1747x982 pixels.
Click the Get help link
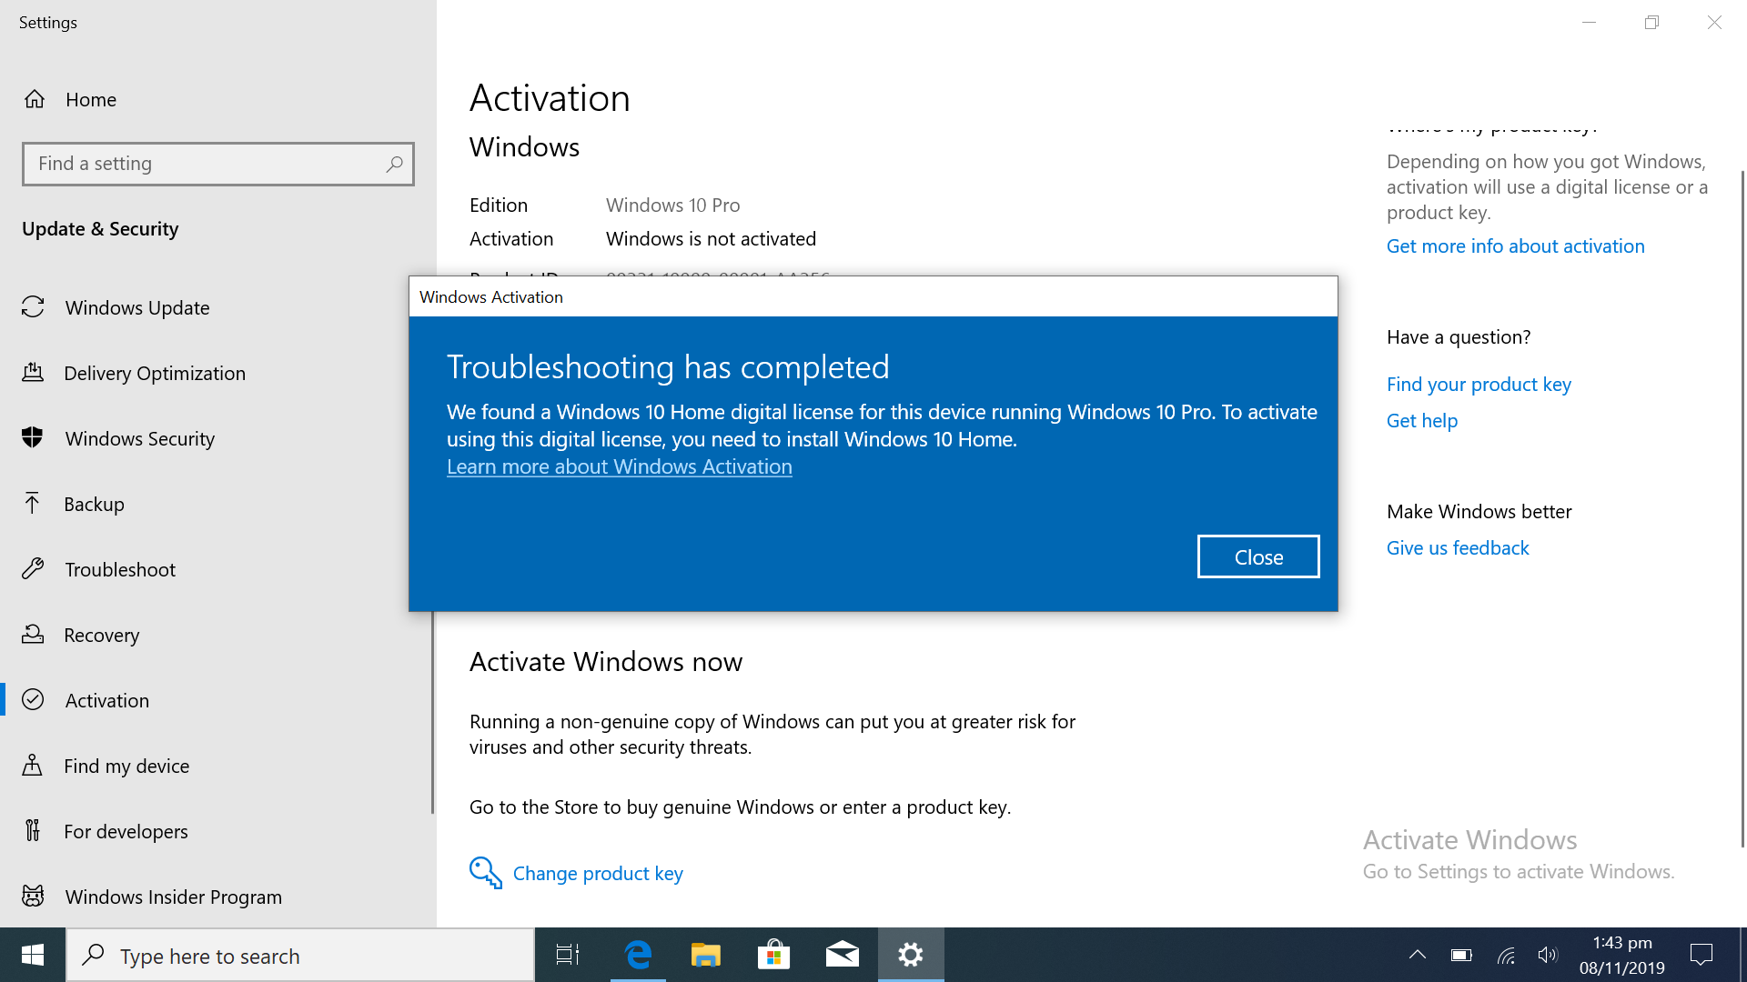[1422, 420]
